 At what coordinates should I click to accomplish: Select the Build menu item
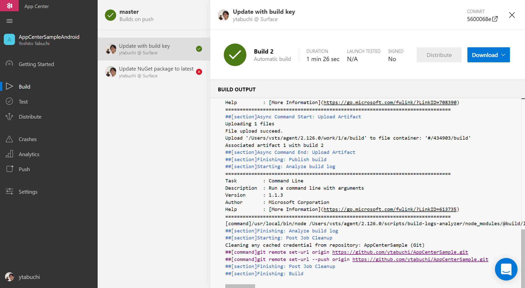click(x=24, y=87)
